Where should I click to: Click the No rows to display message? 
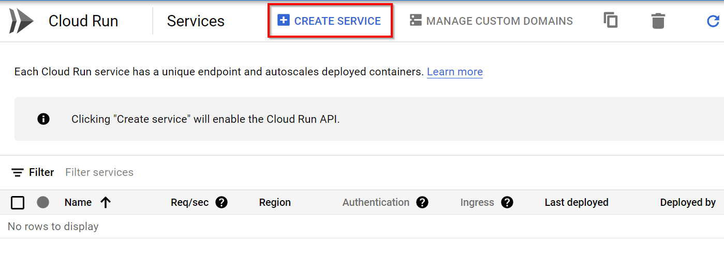(53, 226)
